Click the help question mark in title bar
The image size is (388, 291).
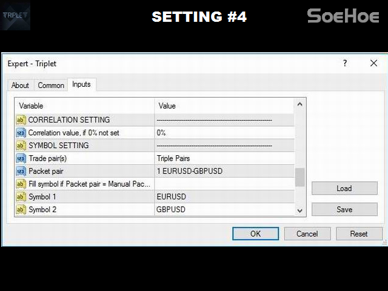[345, 63]
